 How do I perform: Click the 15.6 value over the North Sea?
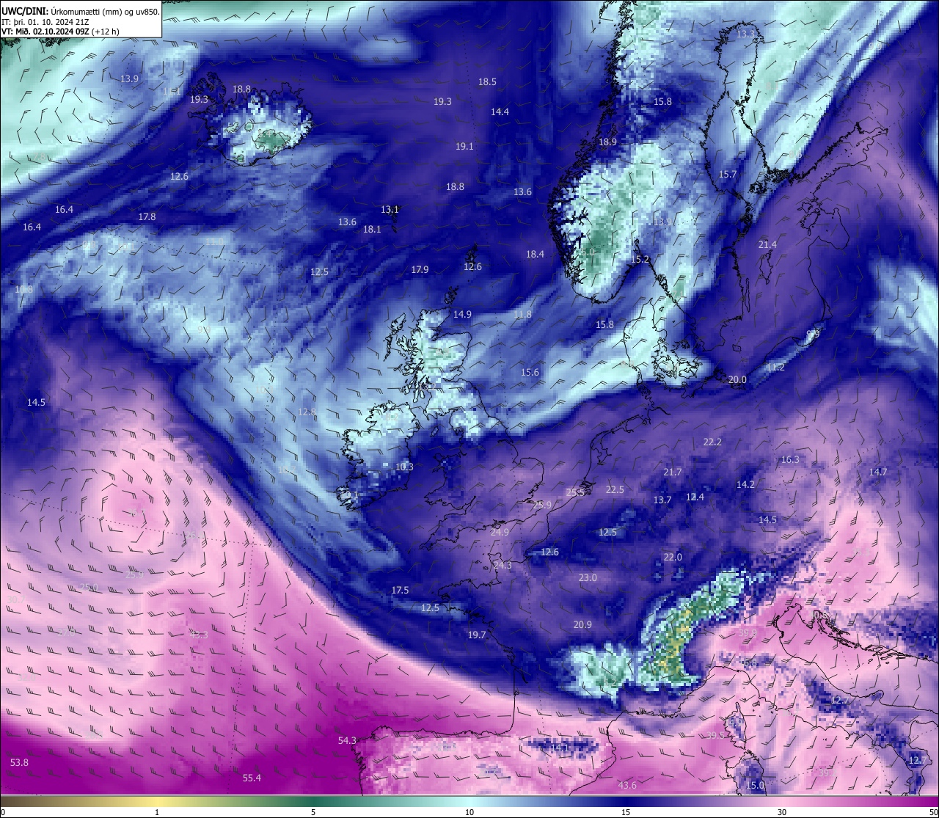(x=530, y=372)
